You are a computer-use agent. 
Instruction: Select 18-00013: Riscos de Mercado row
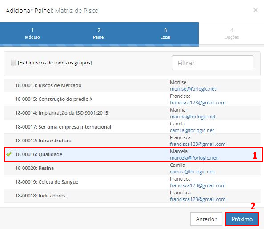[x=132, y=85]
